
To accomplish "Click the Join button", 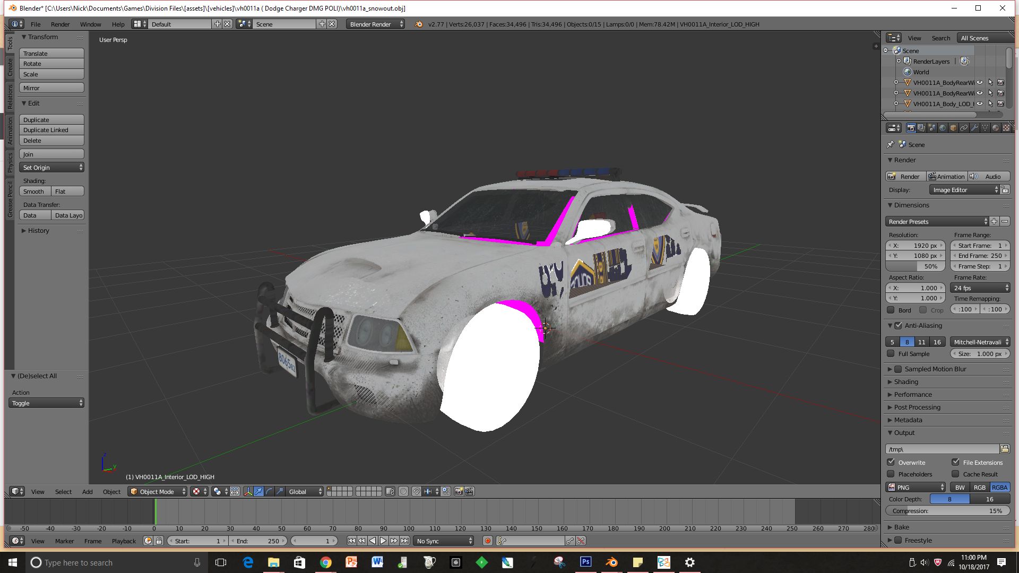I will 51,154.
